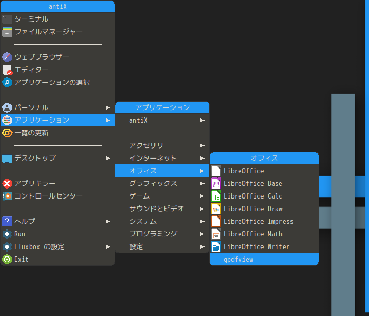
Task: Click the Editor (エディター) document icon
Action: point(7,70)
